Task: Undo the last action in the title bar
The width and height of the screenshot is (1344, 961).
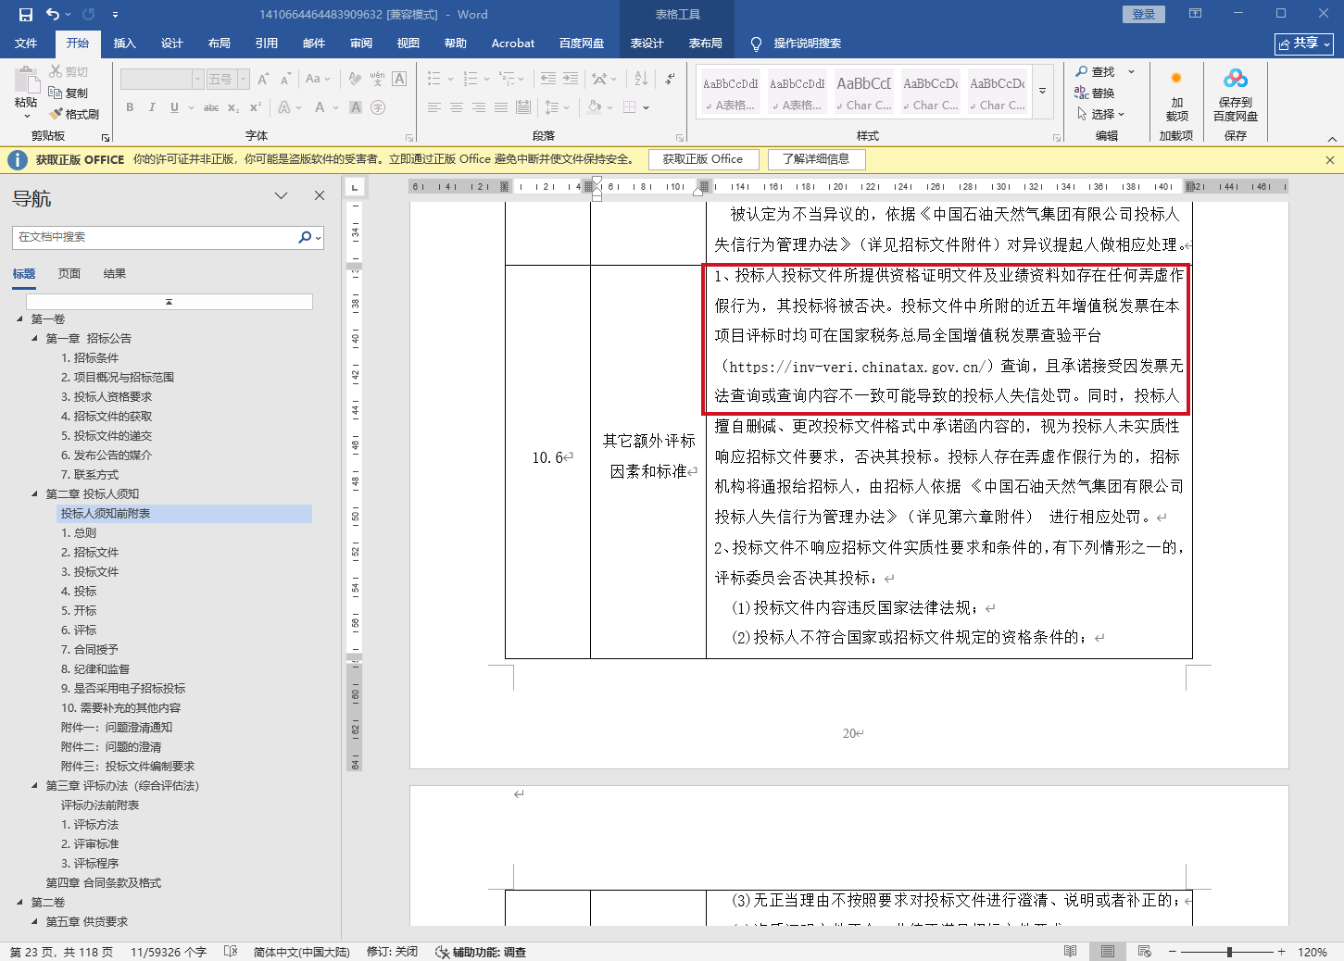Action: click(53, 14)
